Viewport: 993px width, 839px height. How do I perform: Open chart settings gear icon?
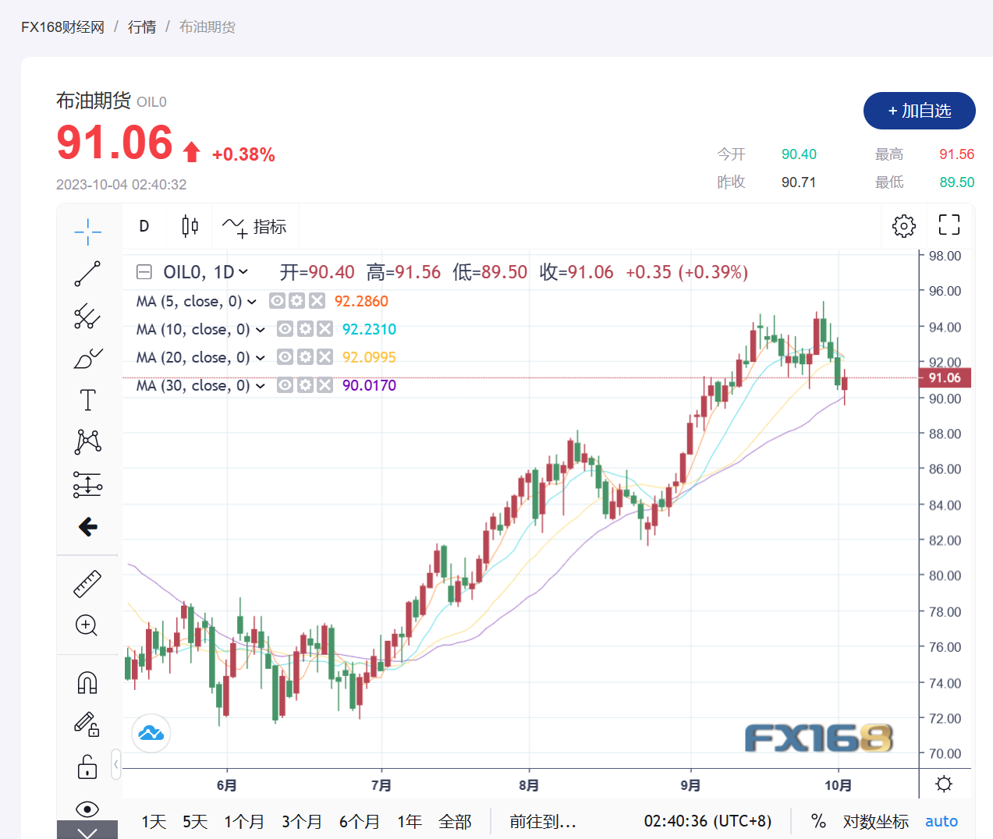coord(903,226)
